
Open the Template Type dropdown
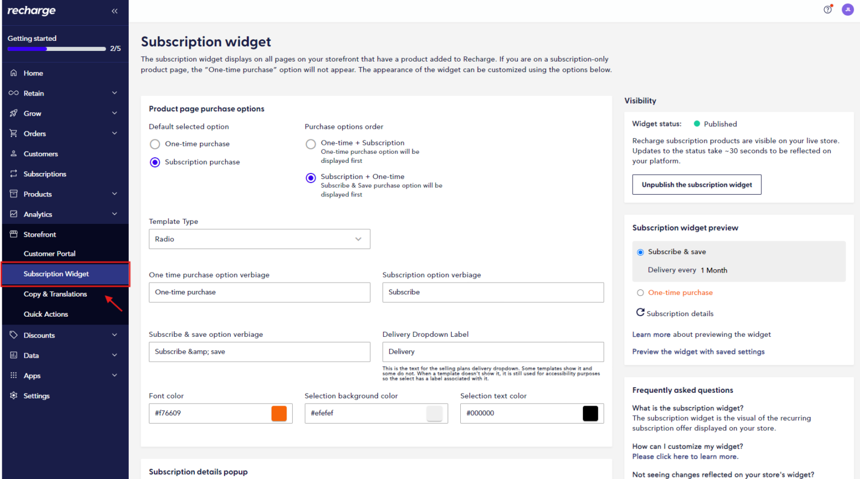[259, 239]
